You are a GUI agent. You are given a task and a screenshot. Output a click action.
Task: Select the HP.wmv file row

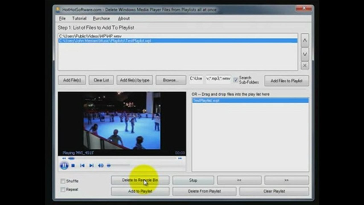tap(178, 36)
